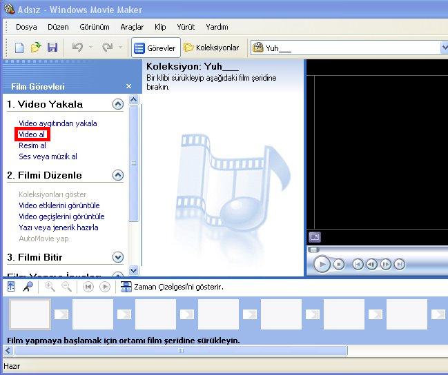
Task: Toggle the Koleksiyonlar pane button
Action: [x=211, y=48]
